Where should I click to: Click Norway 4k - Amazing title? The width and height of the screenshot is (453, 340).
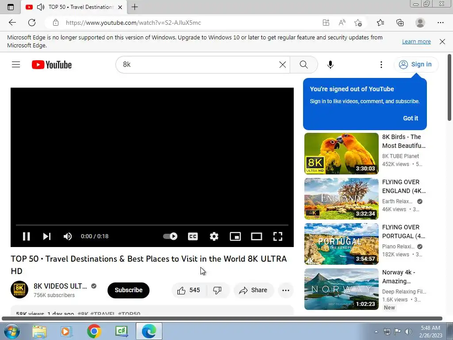click(399, 277)
